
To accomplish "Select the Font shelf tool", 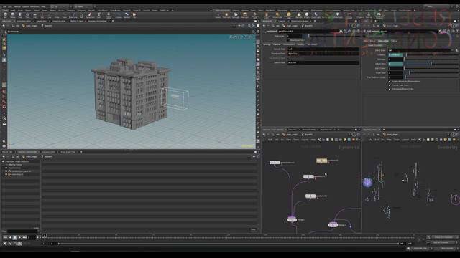I will [99, 15].
